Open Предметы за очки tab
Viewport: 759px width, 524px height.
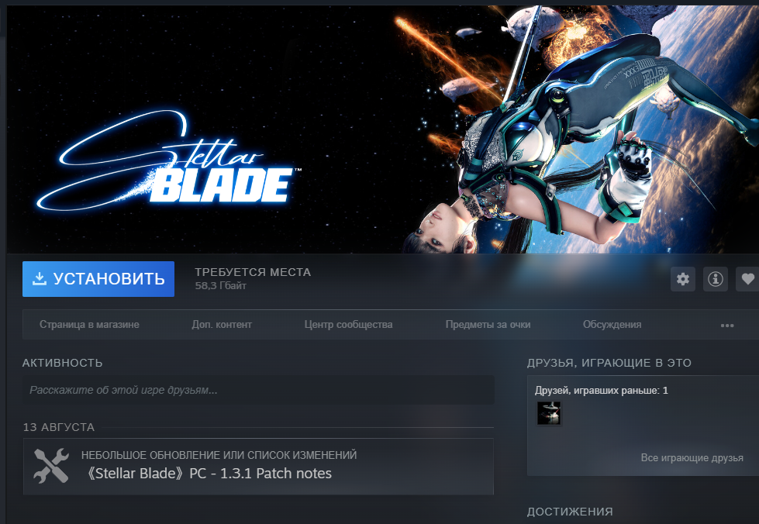(488, 325)
